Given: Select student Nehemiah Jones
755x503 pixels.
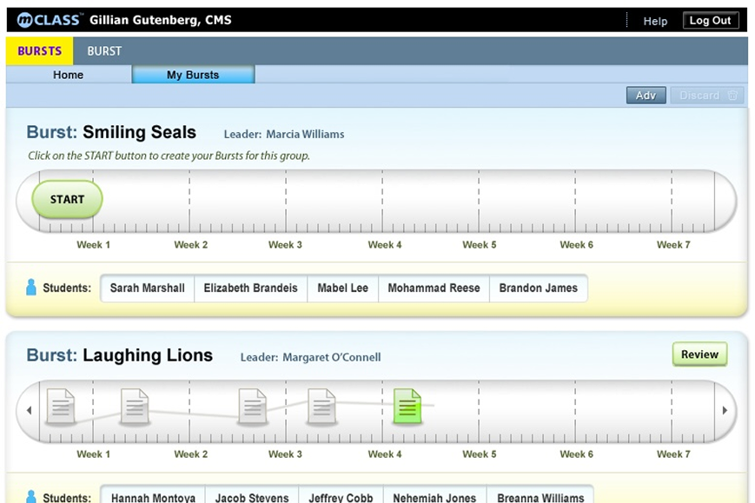Looking at the screenshot, I should coord(434,496).
